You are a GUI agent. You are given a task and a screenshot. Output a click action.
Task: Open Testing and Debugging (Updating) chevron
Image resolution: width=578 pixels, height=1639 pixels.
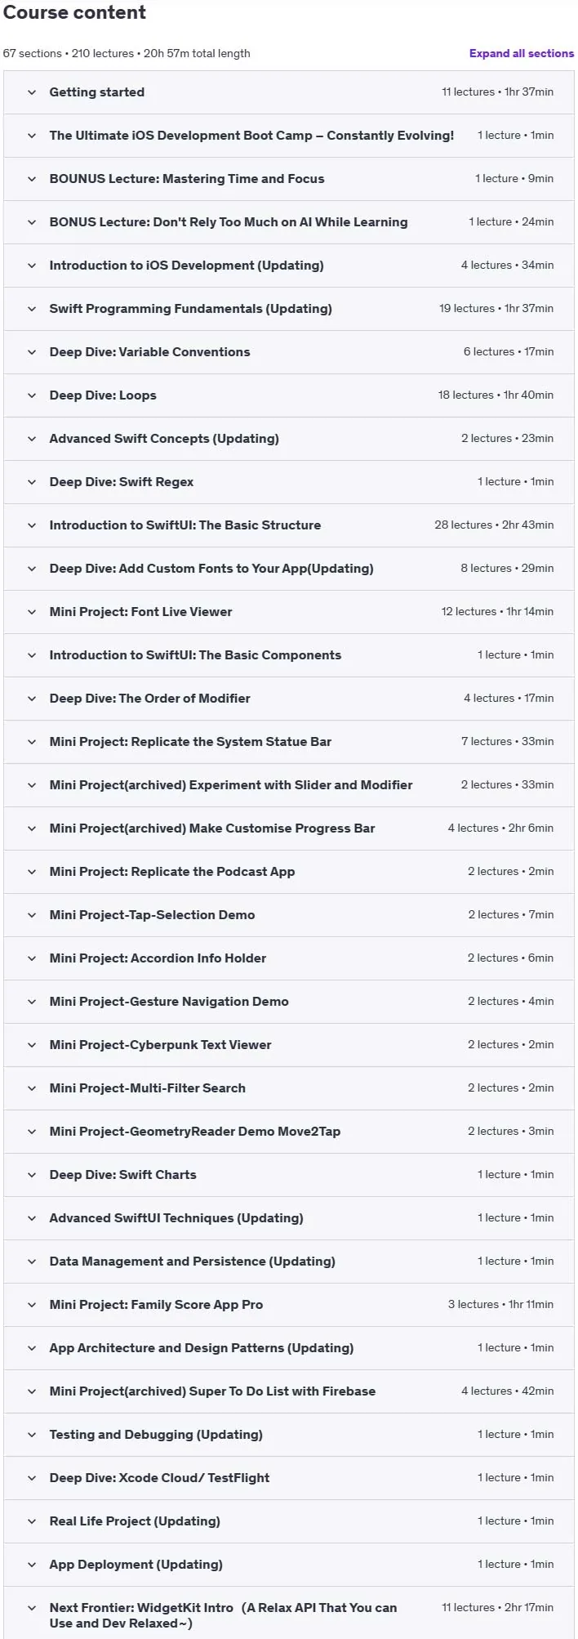pyautogui.click(x=32, y=1435)
